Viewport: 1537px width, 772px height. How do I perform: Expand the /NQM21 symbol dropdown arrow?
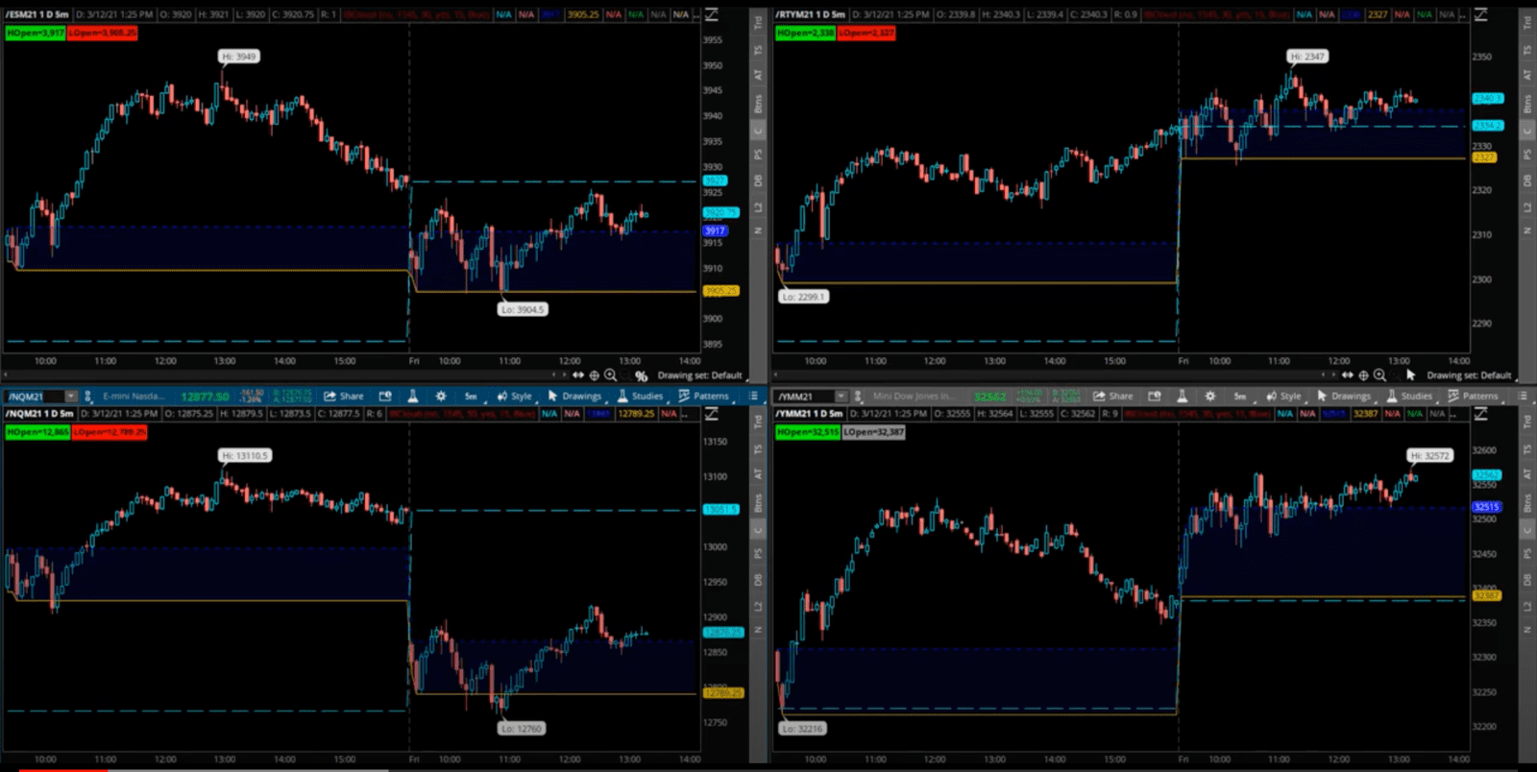tap(71, 396)
